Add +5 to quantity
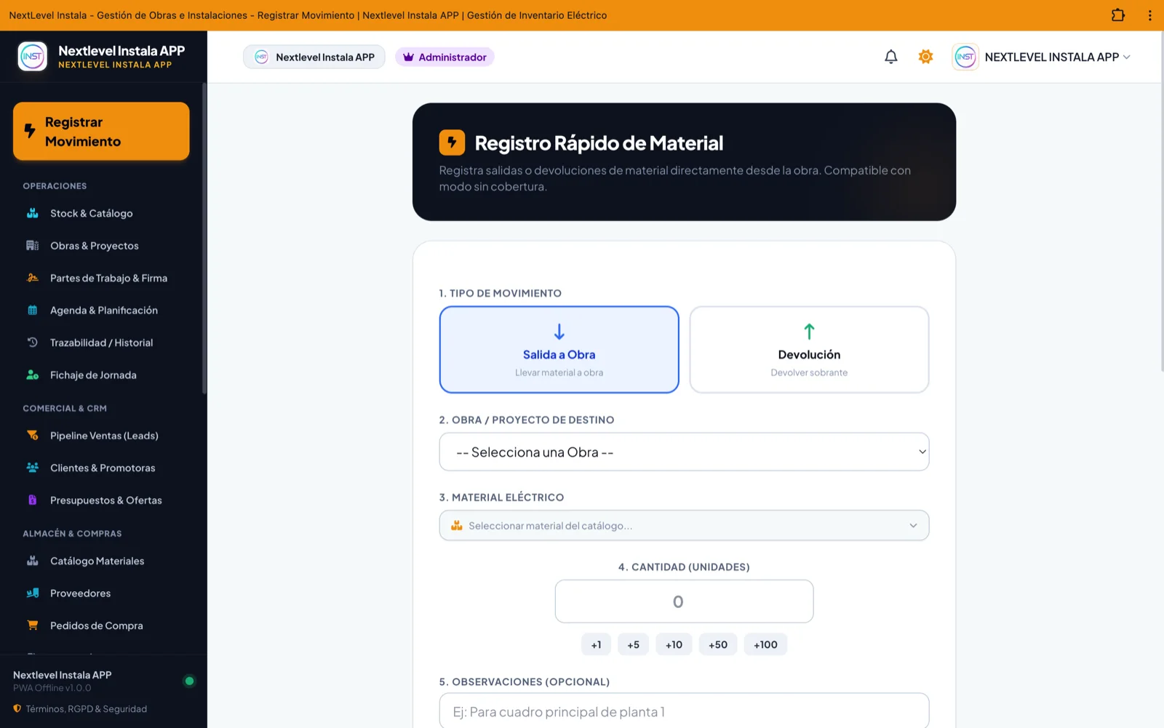 point(633,644)
